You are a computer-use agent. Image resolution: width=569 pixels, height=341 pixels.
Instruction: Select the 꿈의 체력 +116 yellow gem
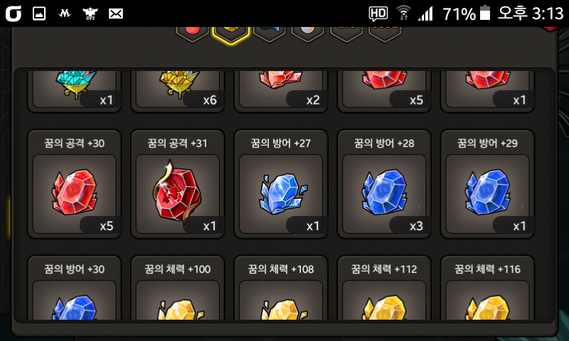click(487, 288)
